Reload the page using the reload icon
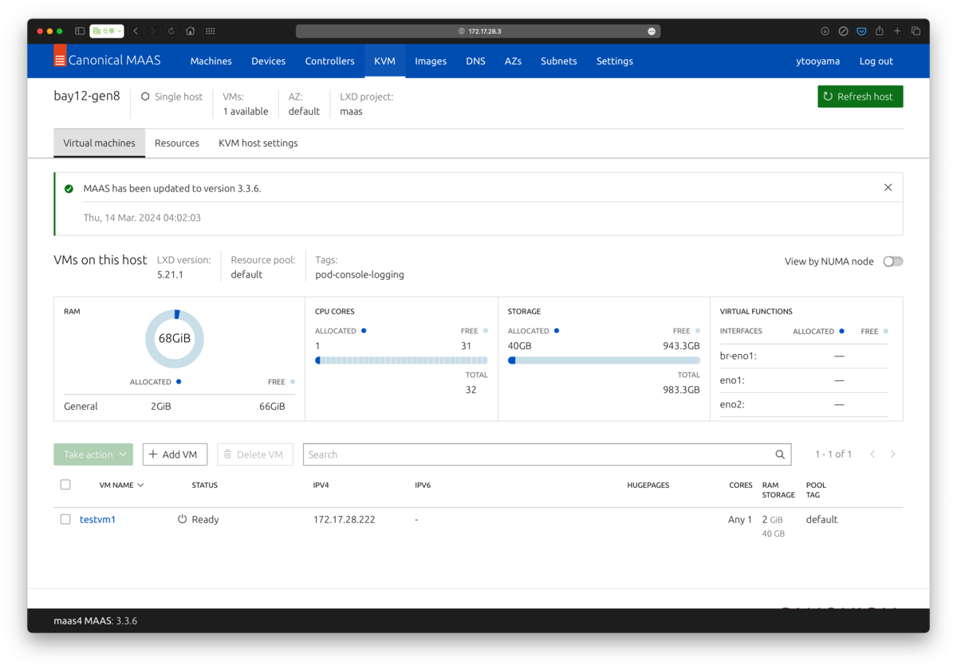957x669 pixels. click(x=171, y=31)
